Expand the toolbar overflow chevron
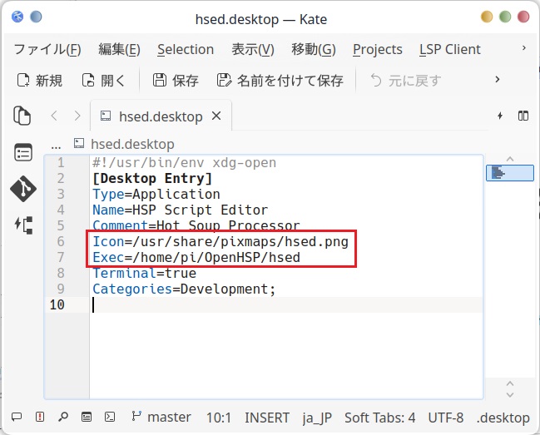This screenshot has width=540, height=435. coord(497,80)
